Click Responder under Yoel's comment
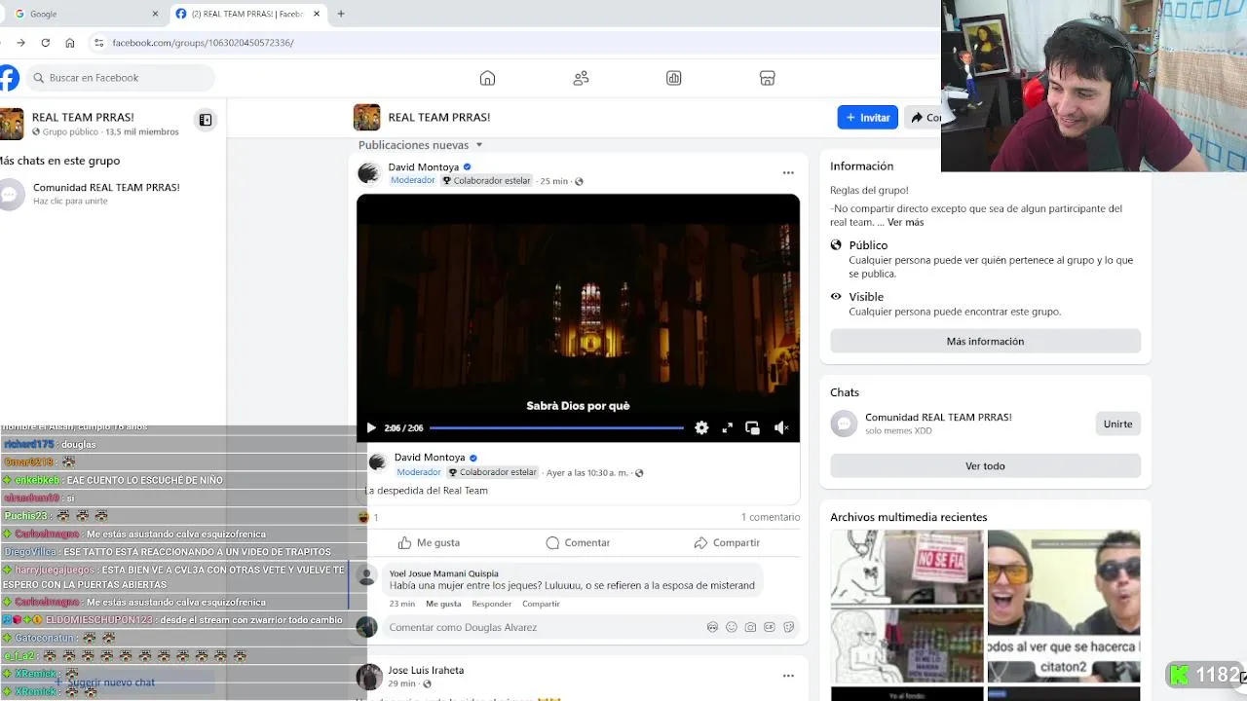The image size is (1247, 701). coord(492,604)
